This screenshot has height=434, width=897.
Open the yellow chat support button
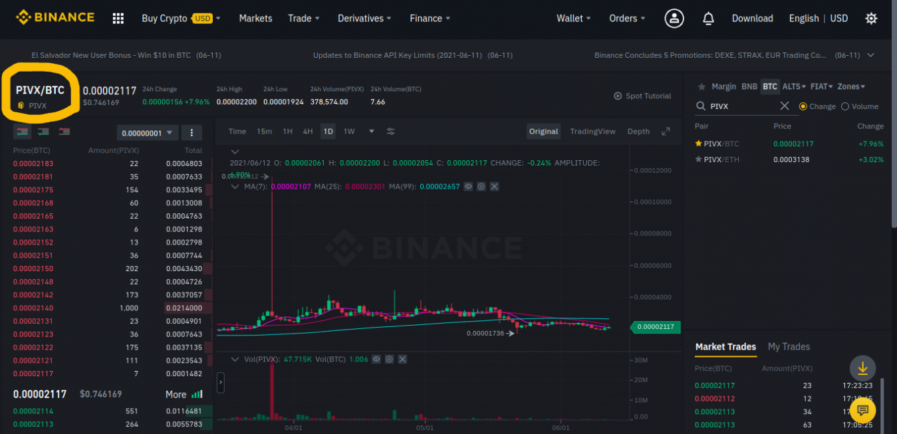point(862,409)
